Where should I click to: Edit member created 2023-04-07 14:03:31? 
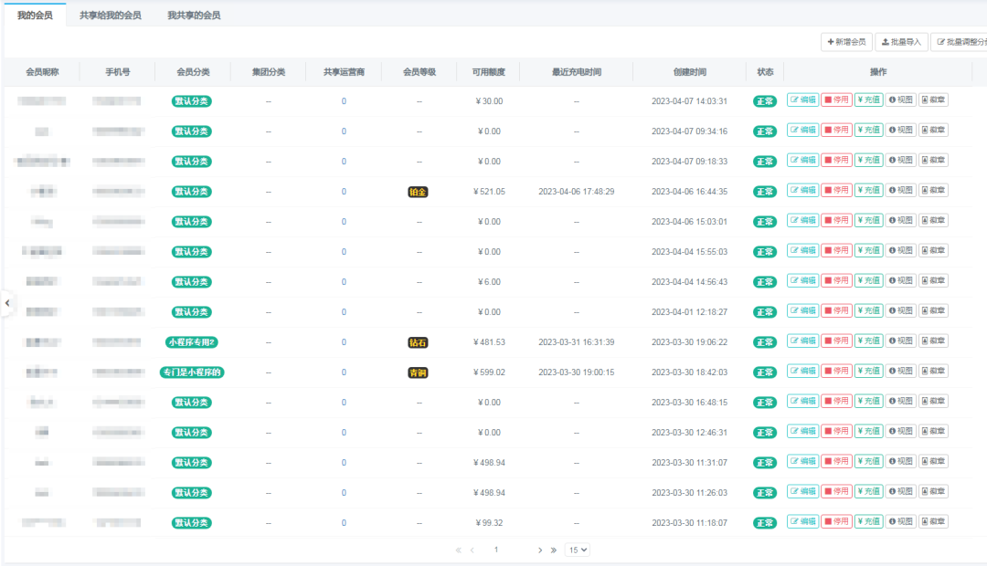click(x=802, y=100)
